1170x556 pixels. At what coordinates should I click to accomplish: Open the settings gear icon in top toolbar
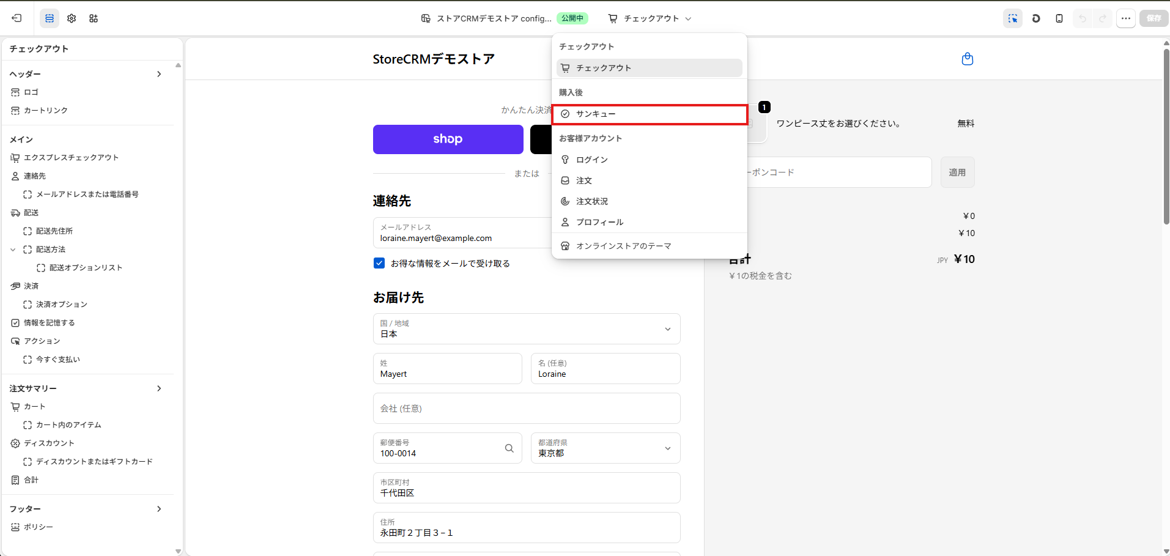click(x=72, y=18)
